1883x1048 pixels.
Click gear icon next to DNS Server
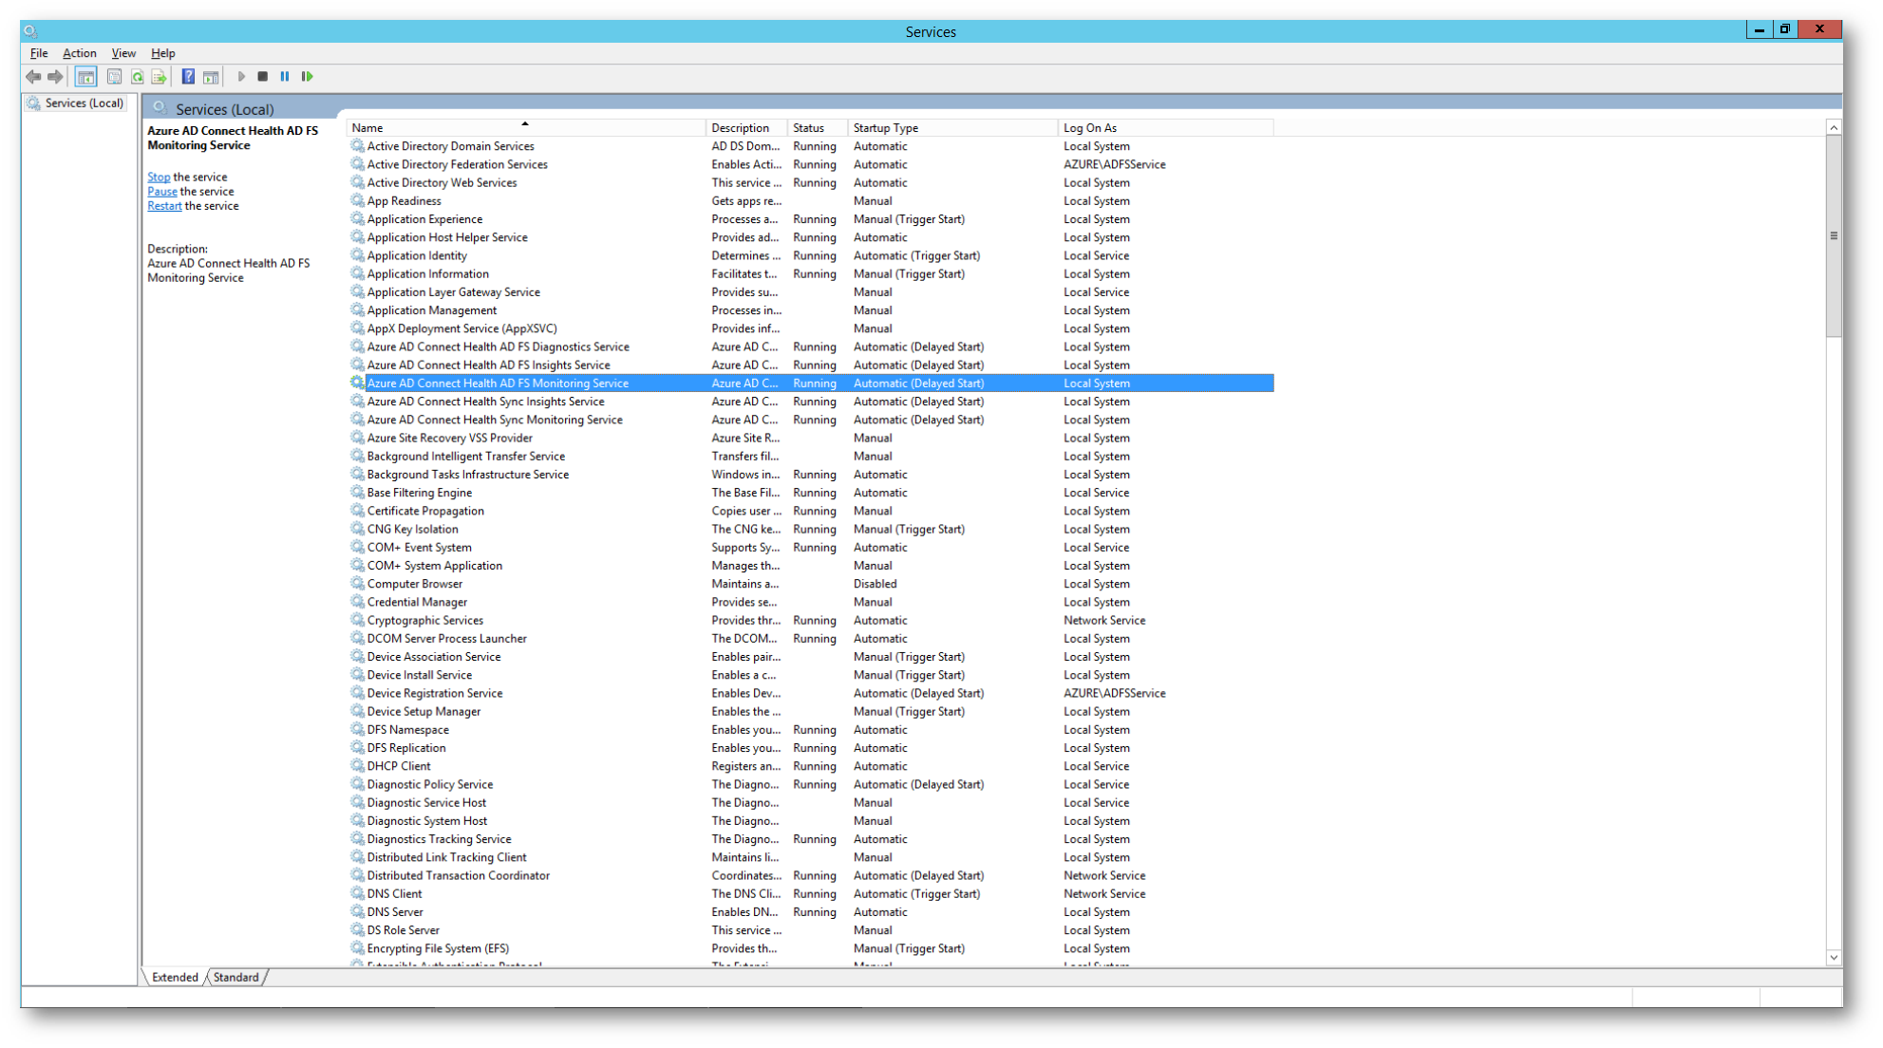coord(357,911)
